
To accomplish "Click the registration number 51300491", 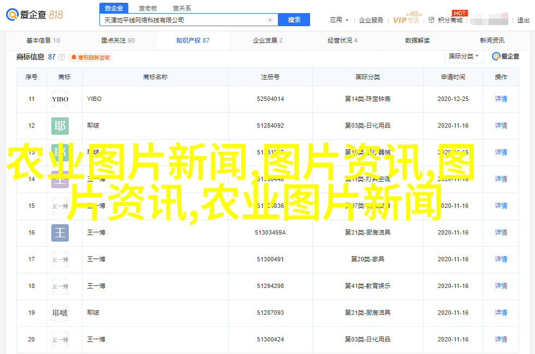I will [270, 259].
